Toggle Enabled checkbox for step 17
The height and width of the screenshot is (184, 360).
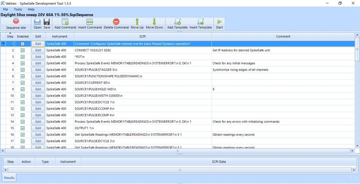[23, 141]
